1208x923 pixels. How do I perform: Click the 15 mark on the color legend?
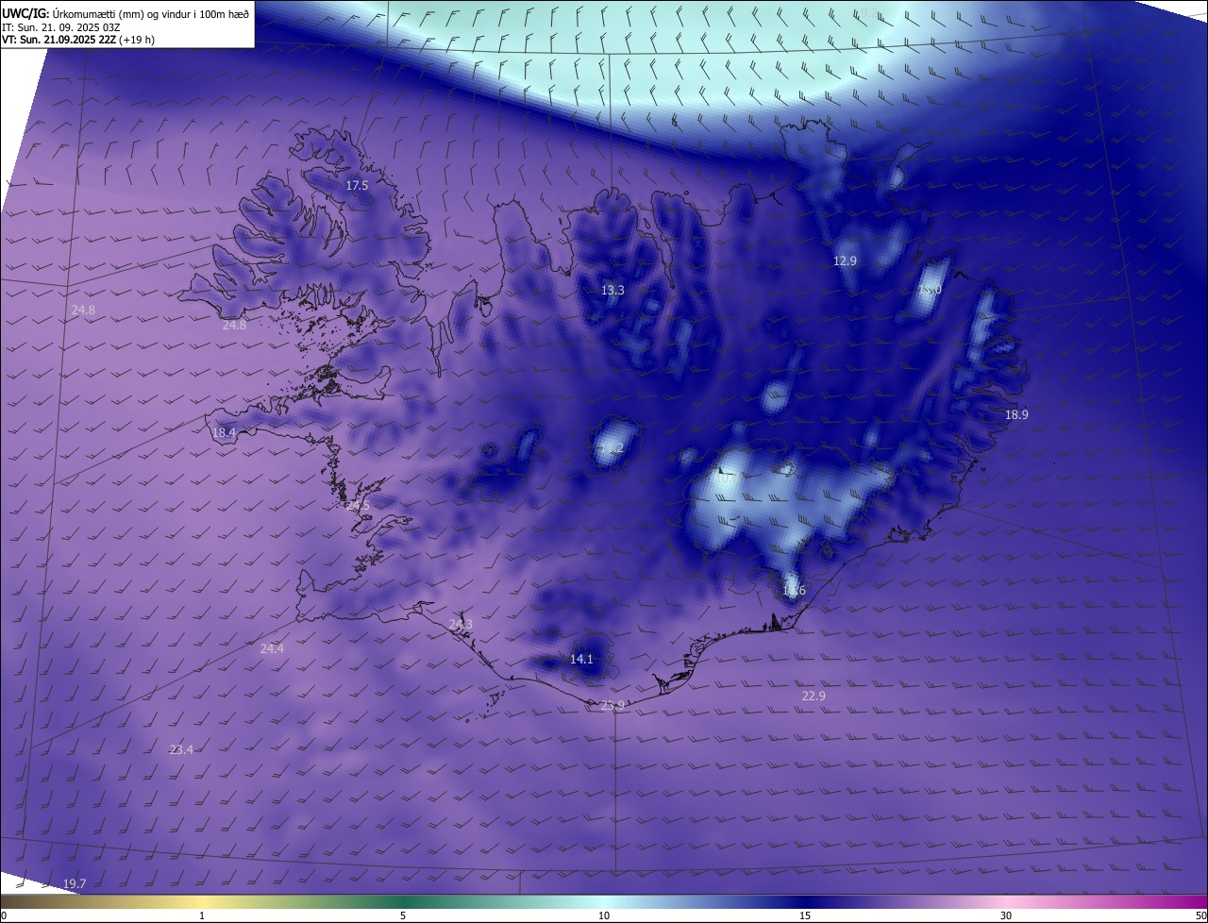coord(805,916)
